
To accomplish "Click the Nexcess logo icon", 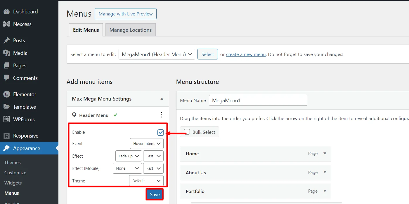I will pos(6,24).
